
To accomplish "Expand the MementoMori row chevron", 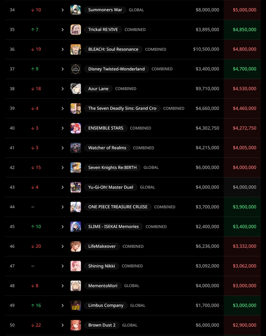I will pyautogui.click(x=62, y=286).
